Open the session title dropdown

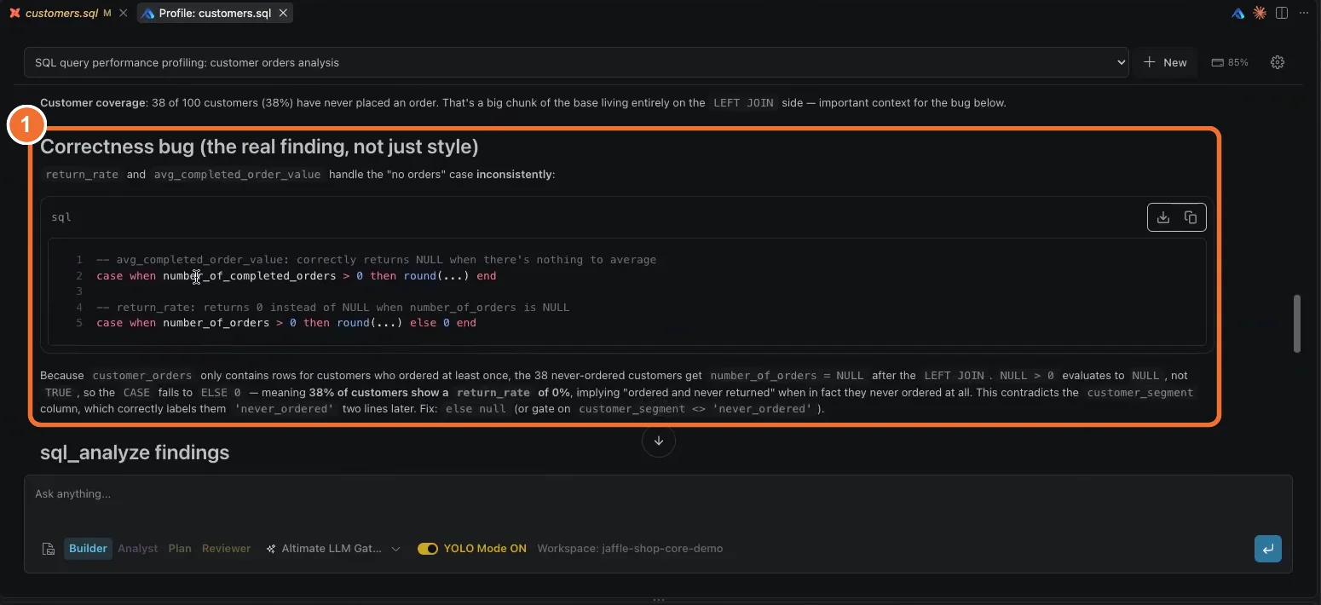[576, 62]
